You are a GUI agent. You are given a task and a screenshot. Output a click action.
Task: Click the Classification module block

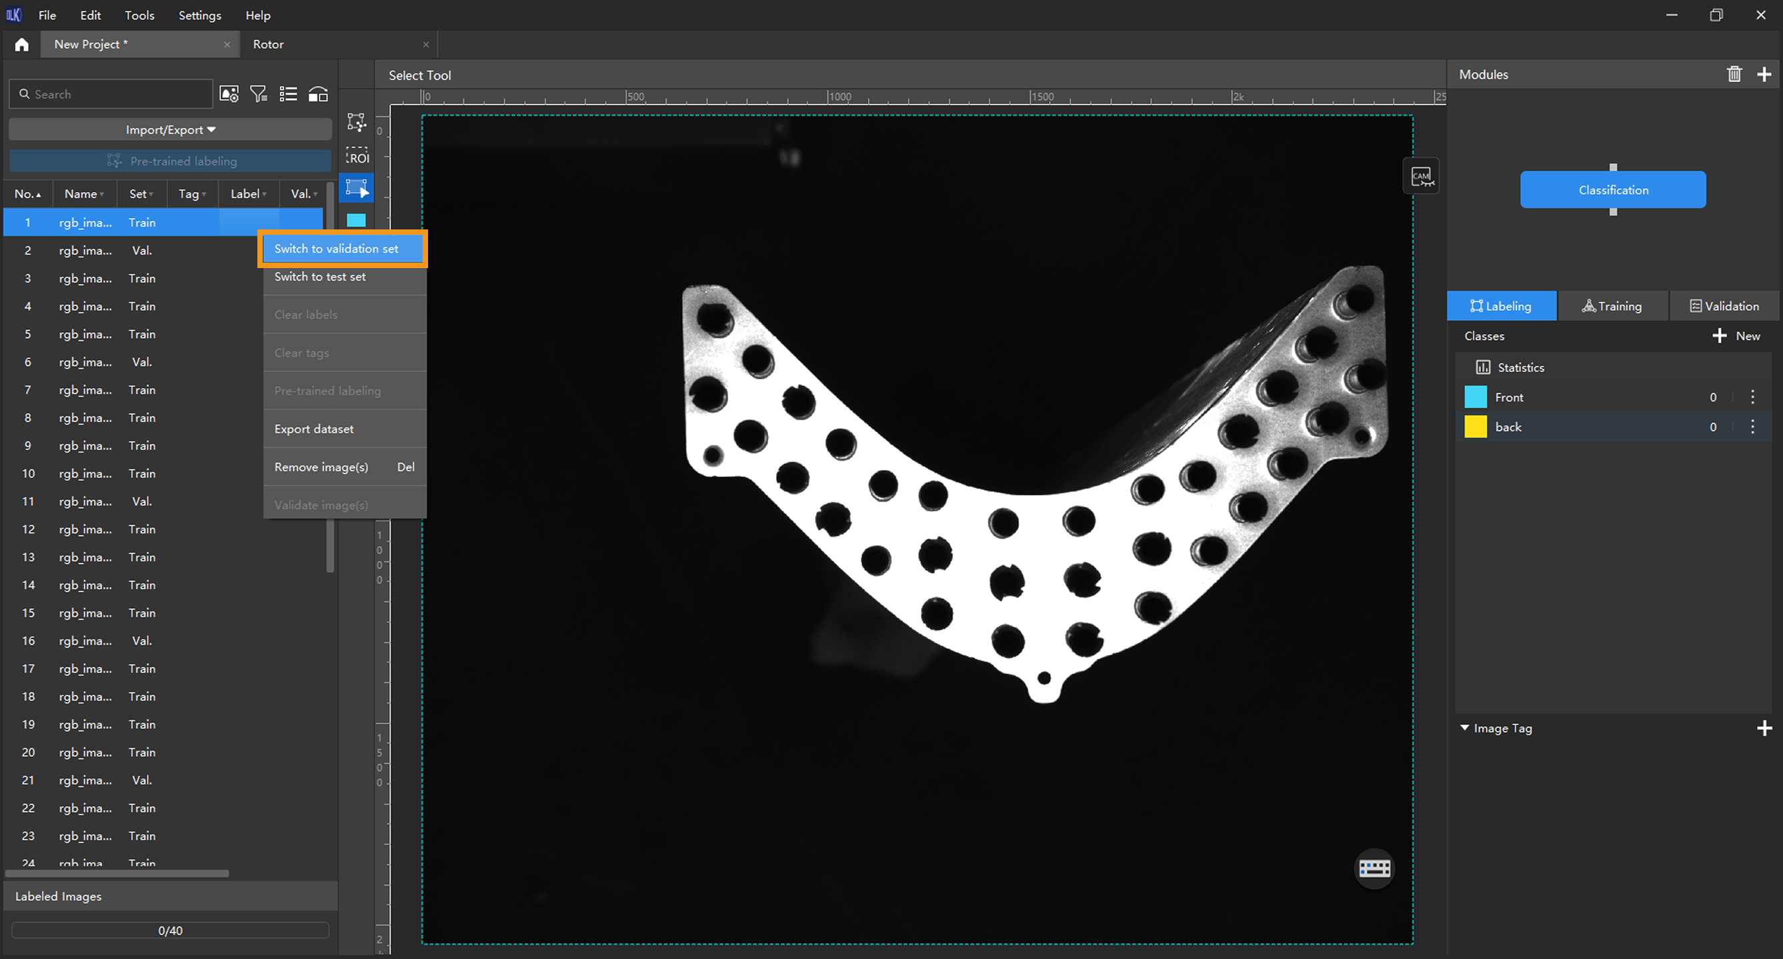(x=1613, y=189)
